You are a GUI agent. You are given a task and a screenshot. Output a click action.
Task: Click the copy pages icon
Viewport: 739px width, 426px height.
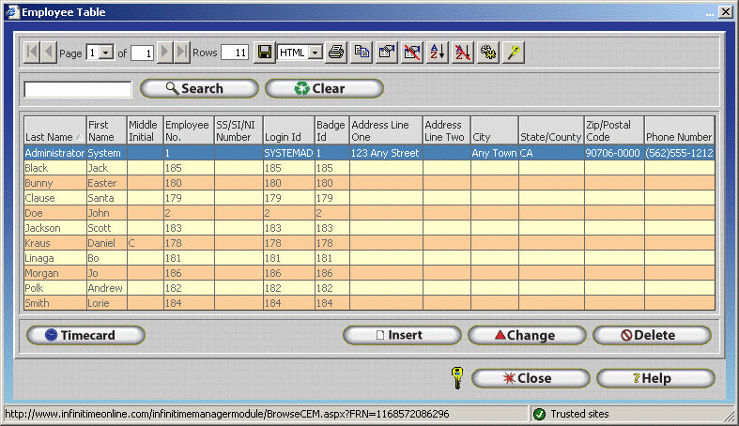(x=361, y=53)
